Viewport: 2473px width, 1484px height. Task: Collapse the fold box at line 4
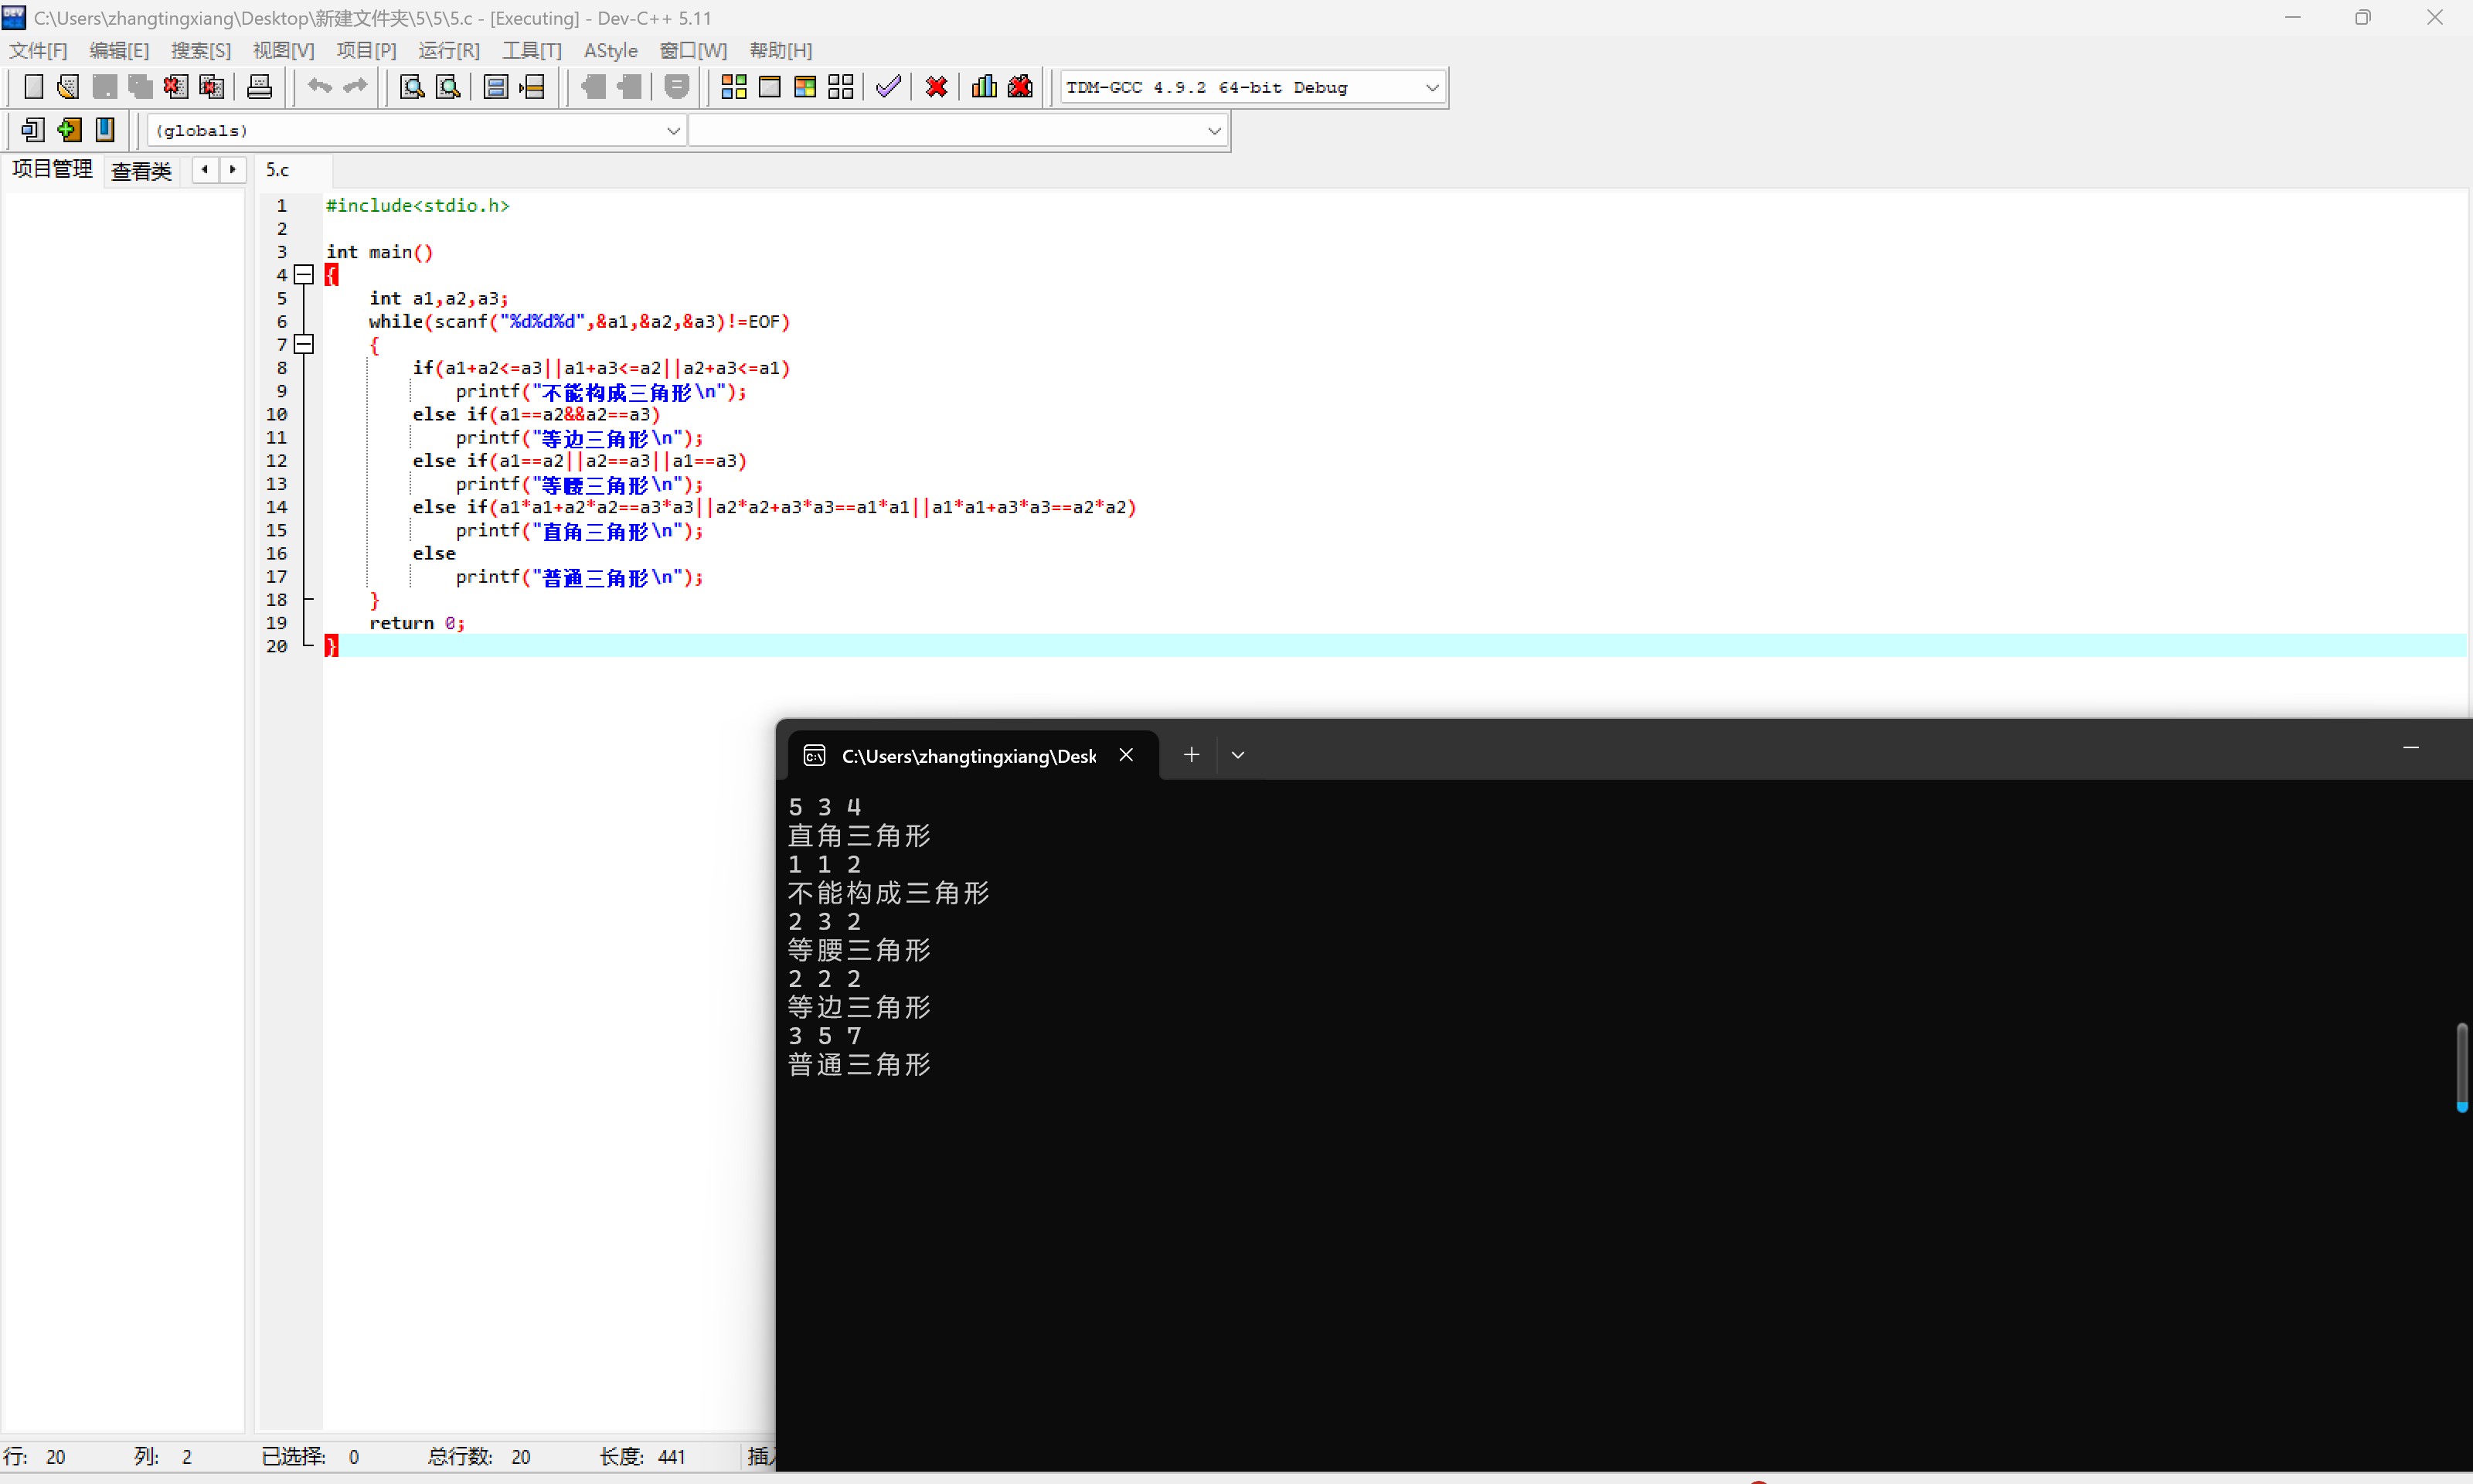tap(304, 274)
